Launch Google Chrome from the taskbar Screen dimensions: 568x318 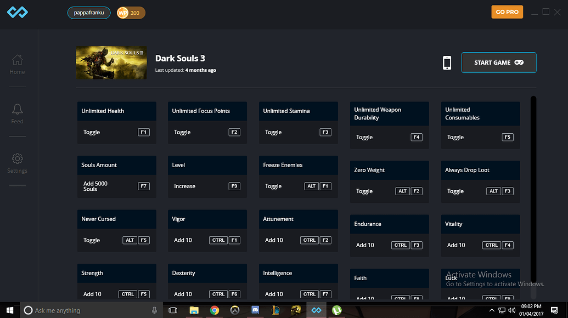[x=214, y=310]
